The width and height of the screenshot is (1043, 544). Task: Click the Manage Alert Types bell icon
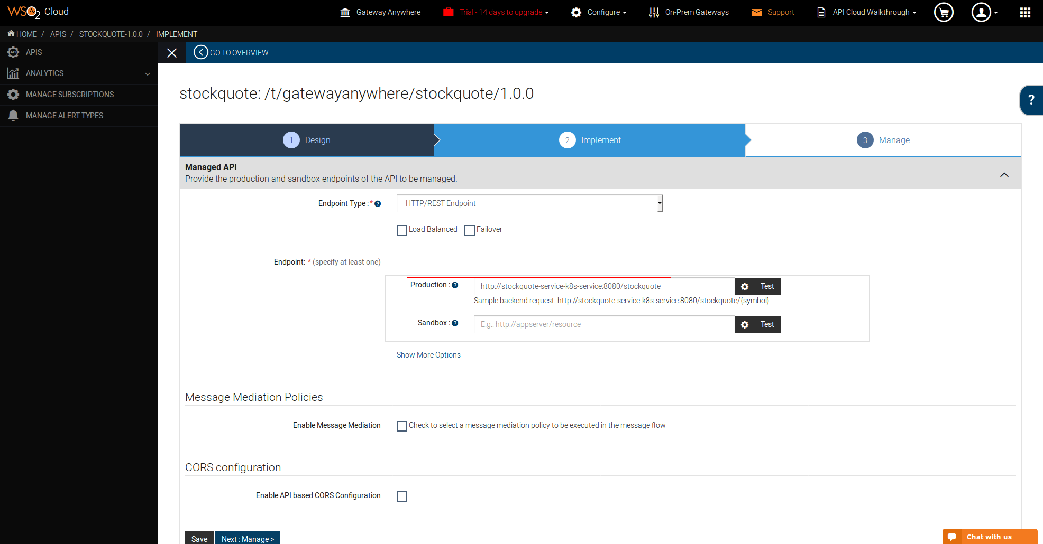pyautogui.click(x=13, y=116)
